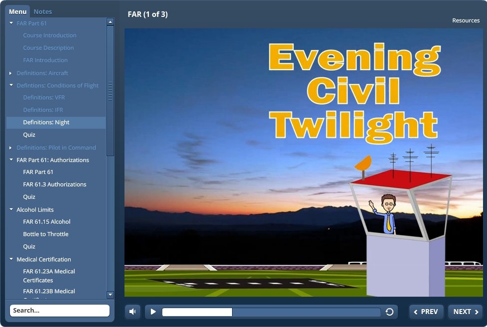487x327 pixels.
Task: Switch to the Notes tab
Action: [43, 11]
